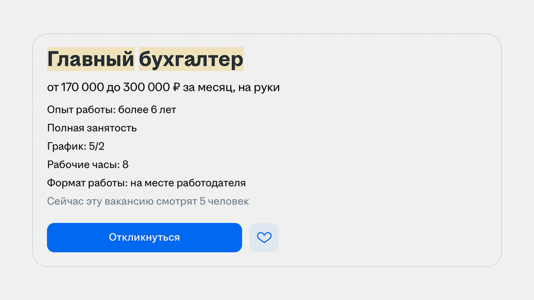
Task: Select the lower salary figure 170 000
Action: [83, 87]
